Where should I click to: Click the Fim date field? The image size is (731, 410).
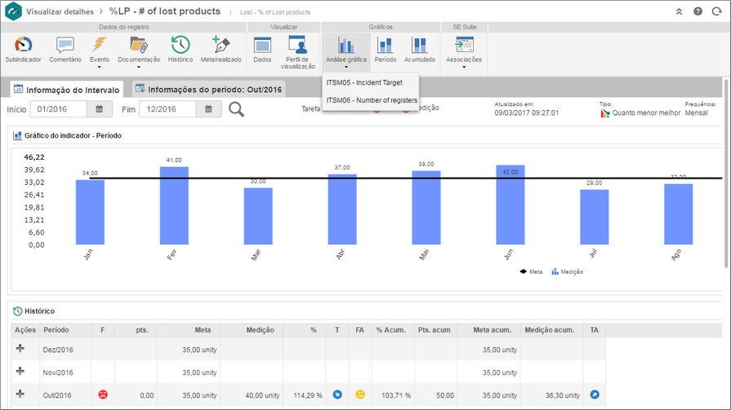click(x=167, y=109)
